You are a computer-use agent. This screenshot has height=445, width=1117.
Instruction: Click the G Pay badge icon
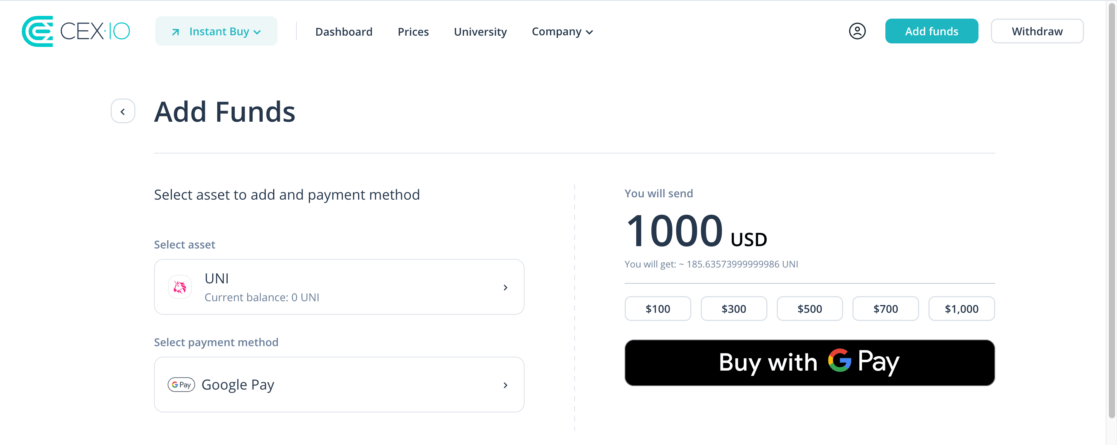tap(181, 385)
